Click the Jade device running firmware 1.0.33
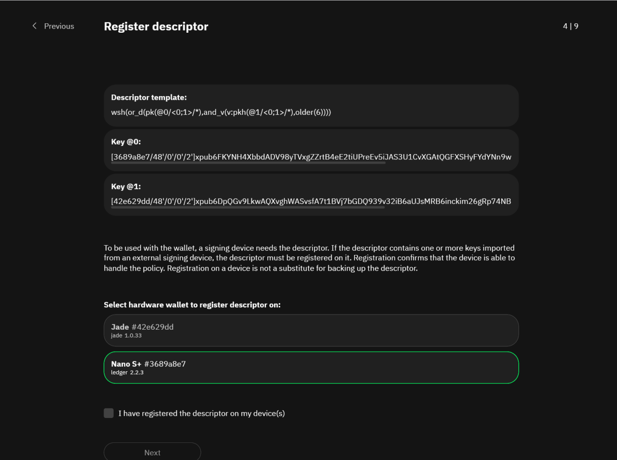 point(311,330)
